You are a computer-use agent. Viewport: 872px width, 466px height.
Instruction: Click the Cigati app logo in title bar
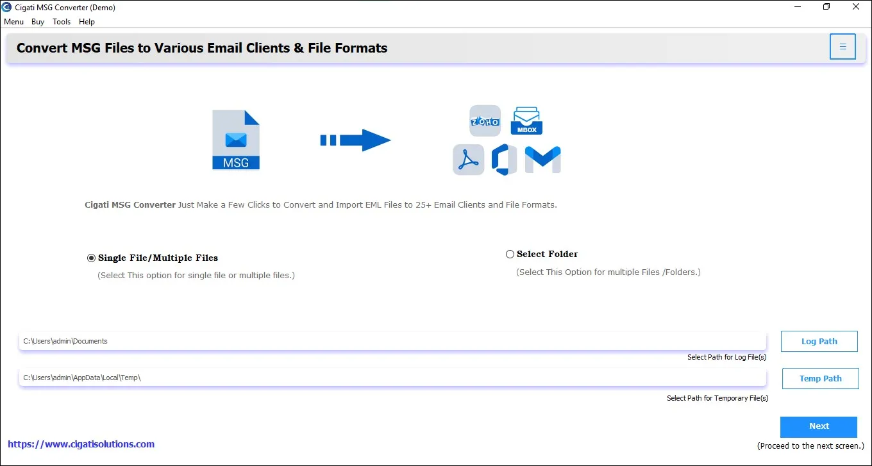[6, 7]
